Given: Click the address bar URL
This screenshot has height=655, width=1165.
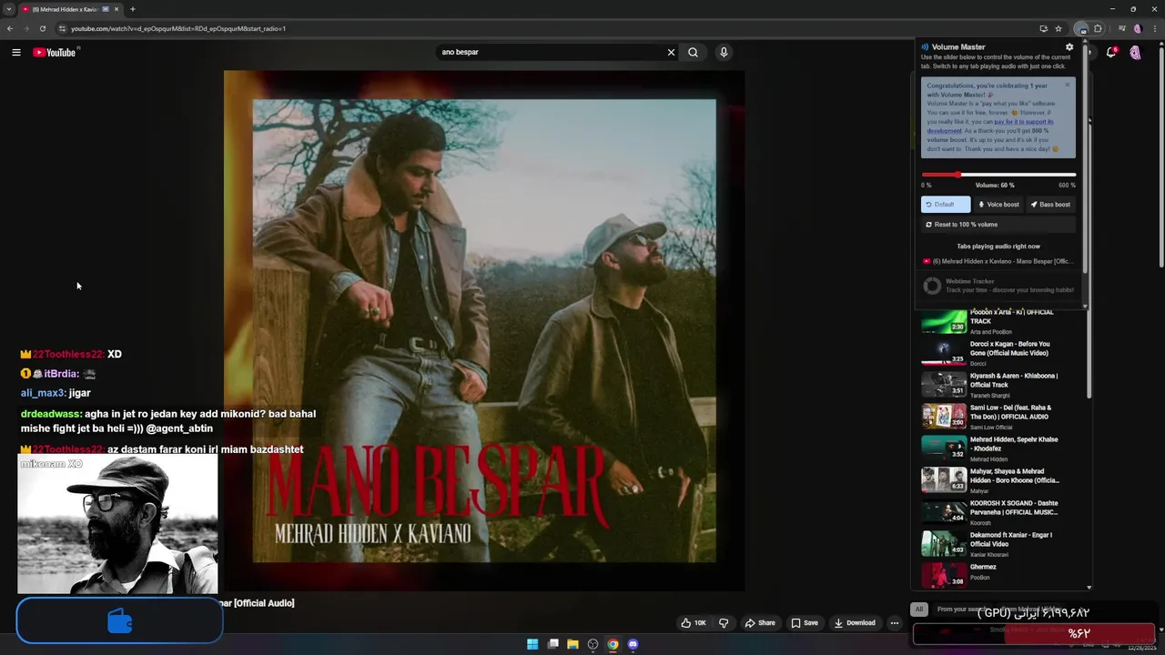Looking at the screenshot, I should click(178, 28).
